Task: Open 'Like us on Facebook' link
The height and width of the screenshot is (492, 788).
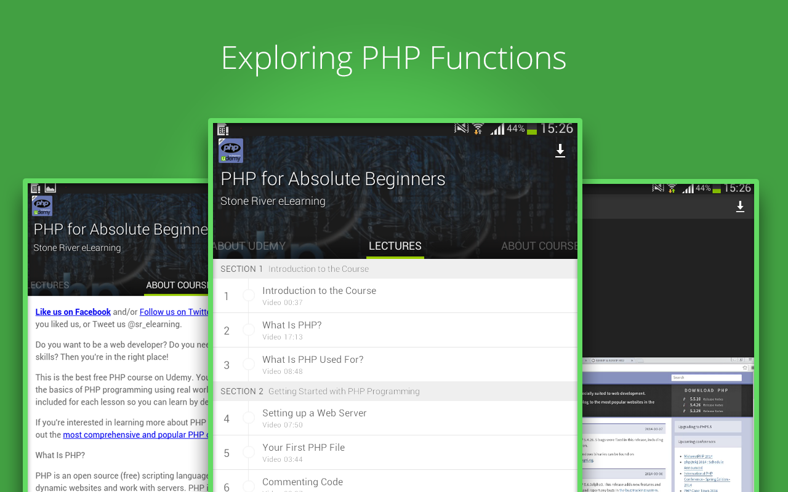Action: pos(73,312)
